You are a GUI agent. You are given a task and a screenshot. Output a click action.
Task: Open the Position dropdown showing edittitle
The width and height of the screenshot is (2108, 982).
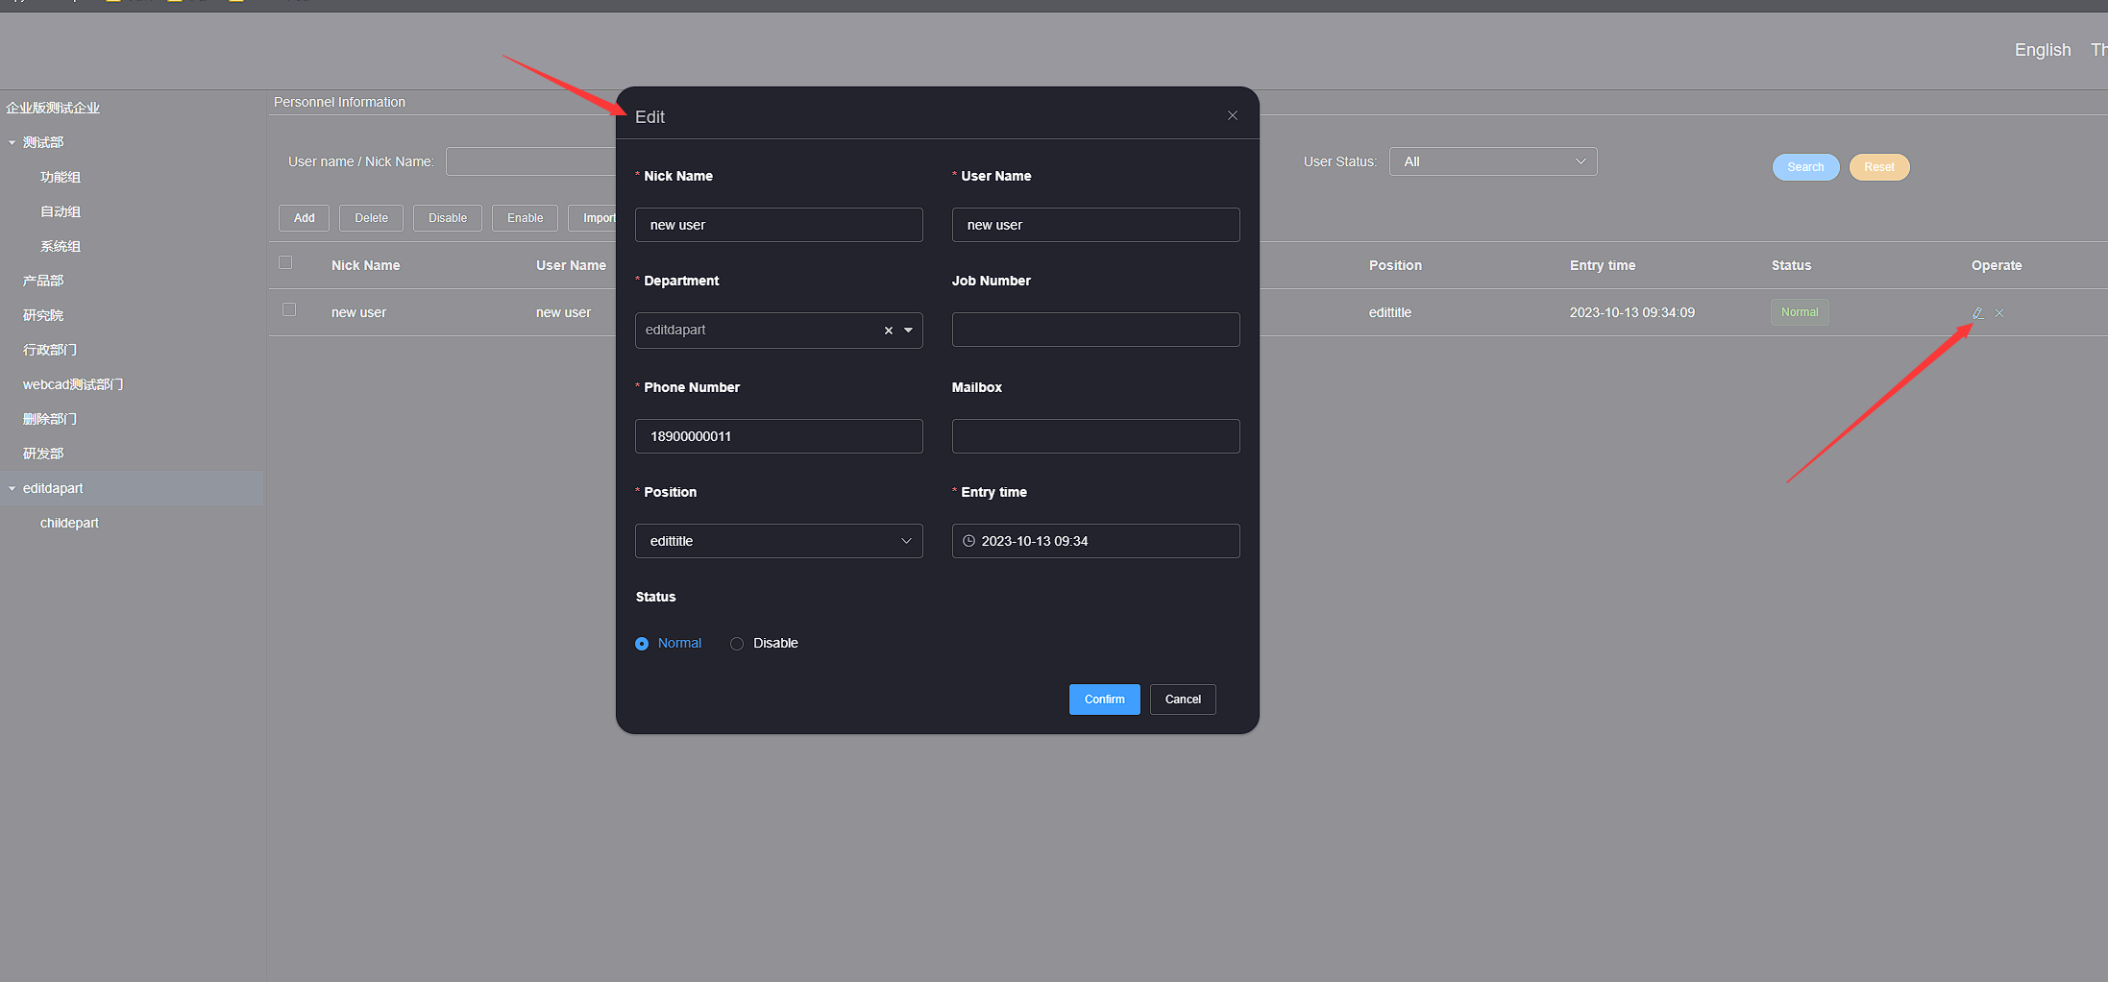(x=779, y=541)
